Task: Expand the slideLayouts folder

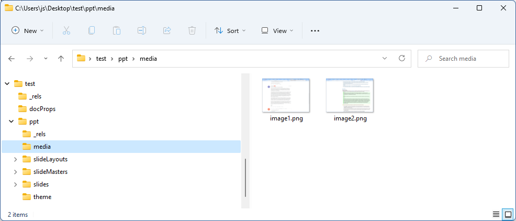Action: pos(16,159)
